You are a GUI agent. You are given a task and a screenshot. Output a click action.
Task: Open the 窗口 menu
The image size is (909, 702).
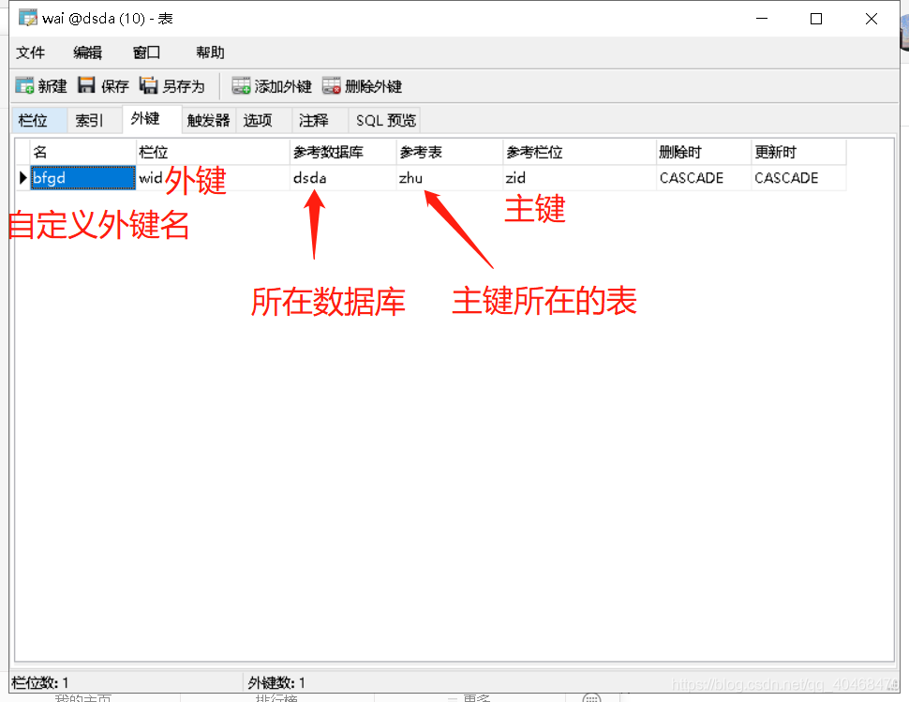pyautogui.click(x=146, y=52)
